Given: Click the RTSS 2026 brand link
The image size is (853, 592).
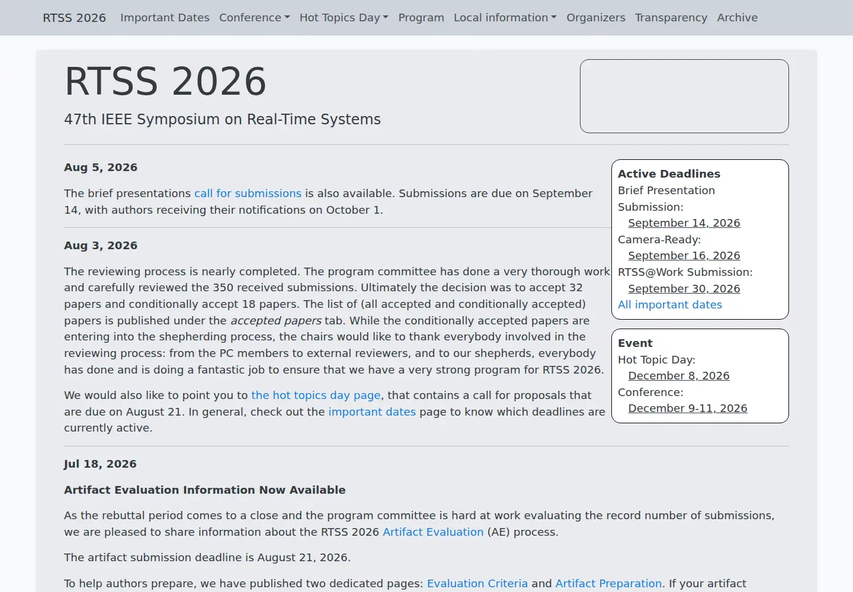Looking at the screenshot, I should point(74,18).
